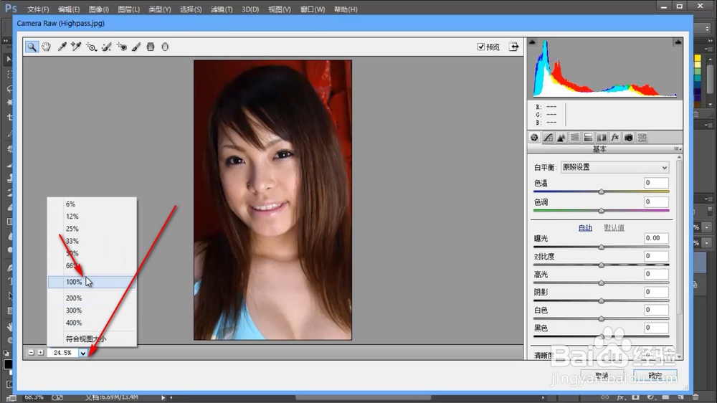Select the Zoom tool in Camera Raw
This screenshot has height=403, width=717.
coord(32,47)
